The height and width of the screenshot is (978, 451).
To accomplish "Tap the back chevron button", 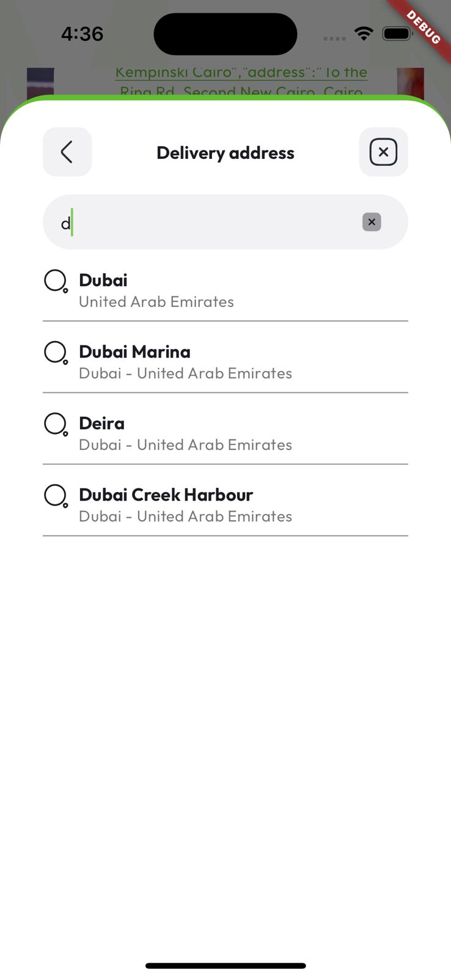I will click(67, 152).
